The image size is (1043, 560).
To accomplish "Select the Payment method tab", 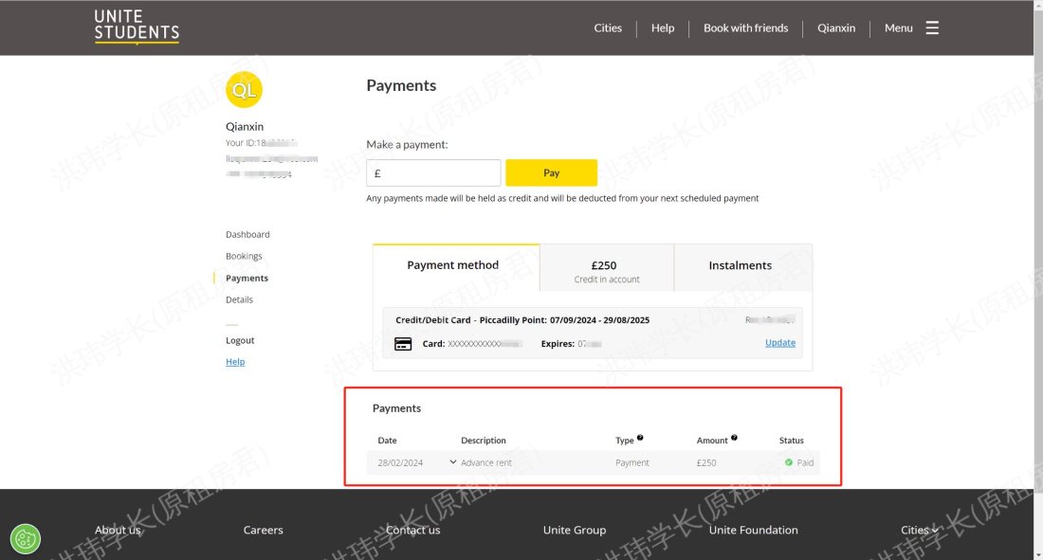I will (x=453, y=266).
